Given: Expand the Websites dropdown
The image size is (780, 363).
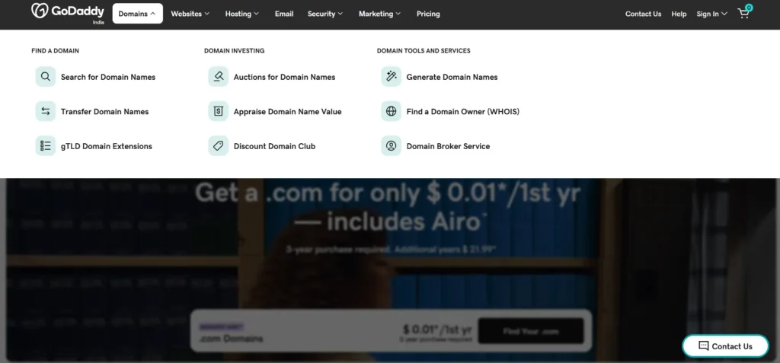Looking at the screenshot, I should (x=190, y=14).
